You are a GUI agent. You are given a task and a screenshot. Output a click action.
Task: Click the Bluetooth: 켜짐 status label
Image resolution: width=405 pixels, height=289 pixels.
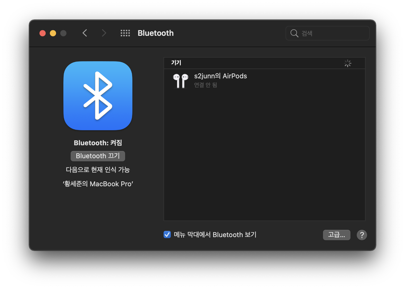[98, 143]
